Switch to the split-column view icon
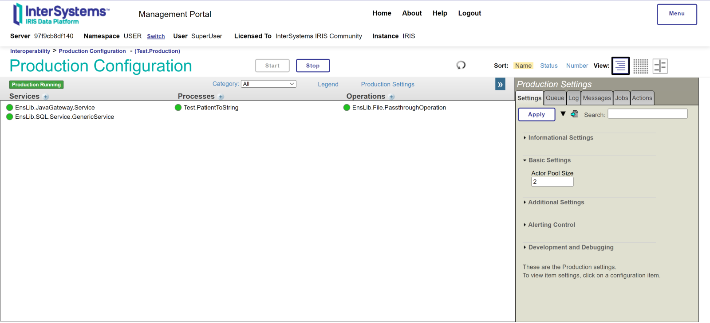Image resolution: width=710 pixels, height=323 pixels. [x=660, y=66]
